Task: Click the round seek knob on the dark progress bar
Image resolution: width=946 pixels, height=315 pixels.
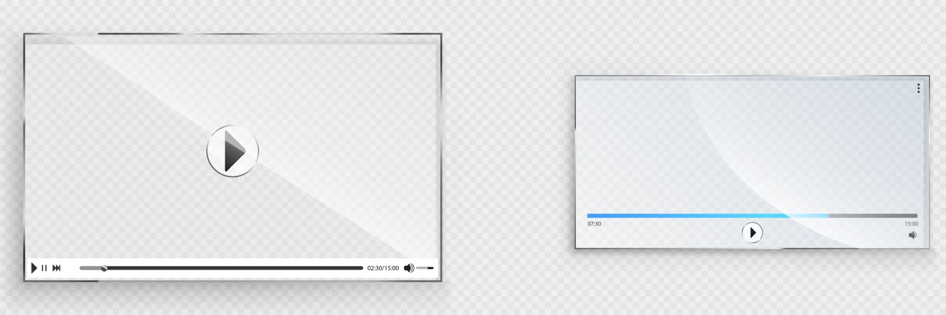Action: coord(104,268)
